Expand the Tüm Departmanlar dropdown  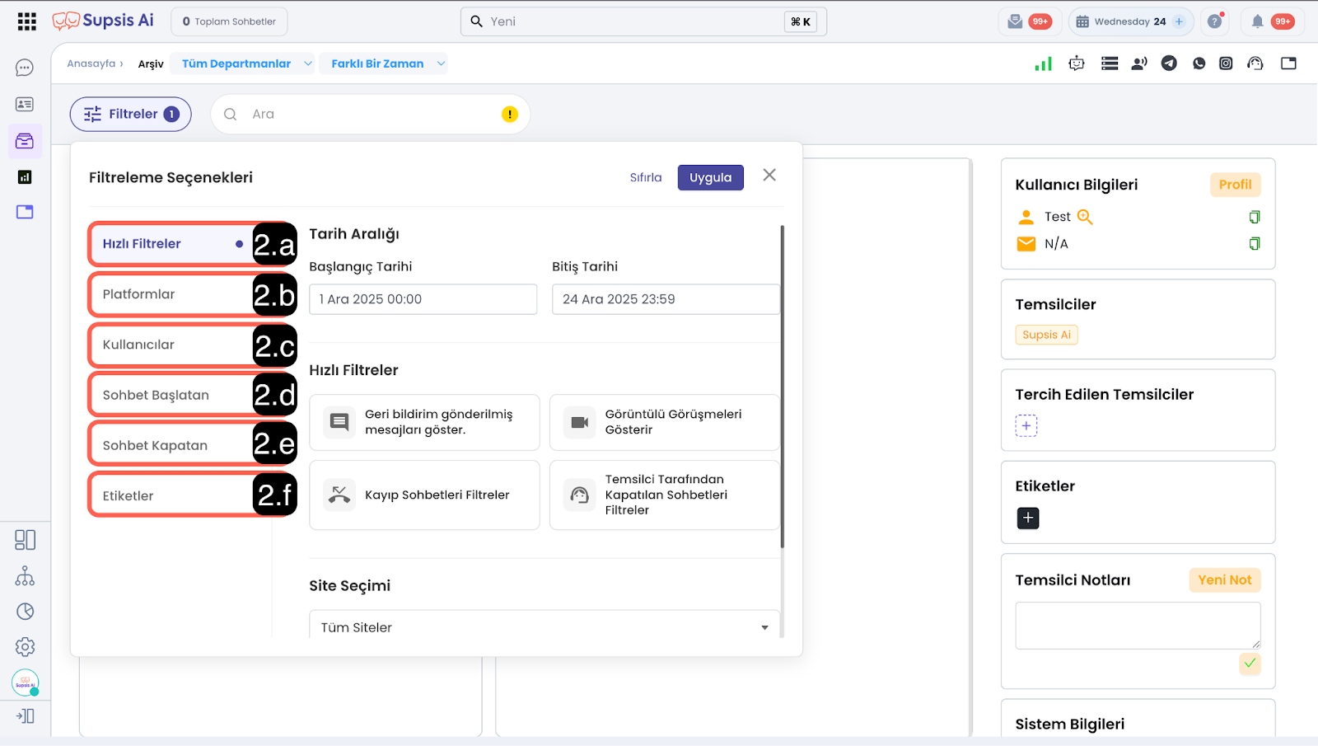click(x=242, y=63)
